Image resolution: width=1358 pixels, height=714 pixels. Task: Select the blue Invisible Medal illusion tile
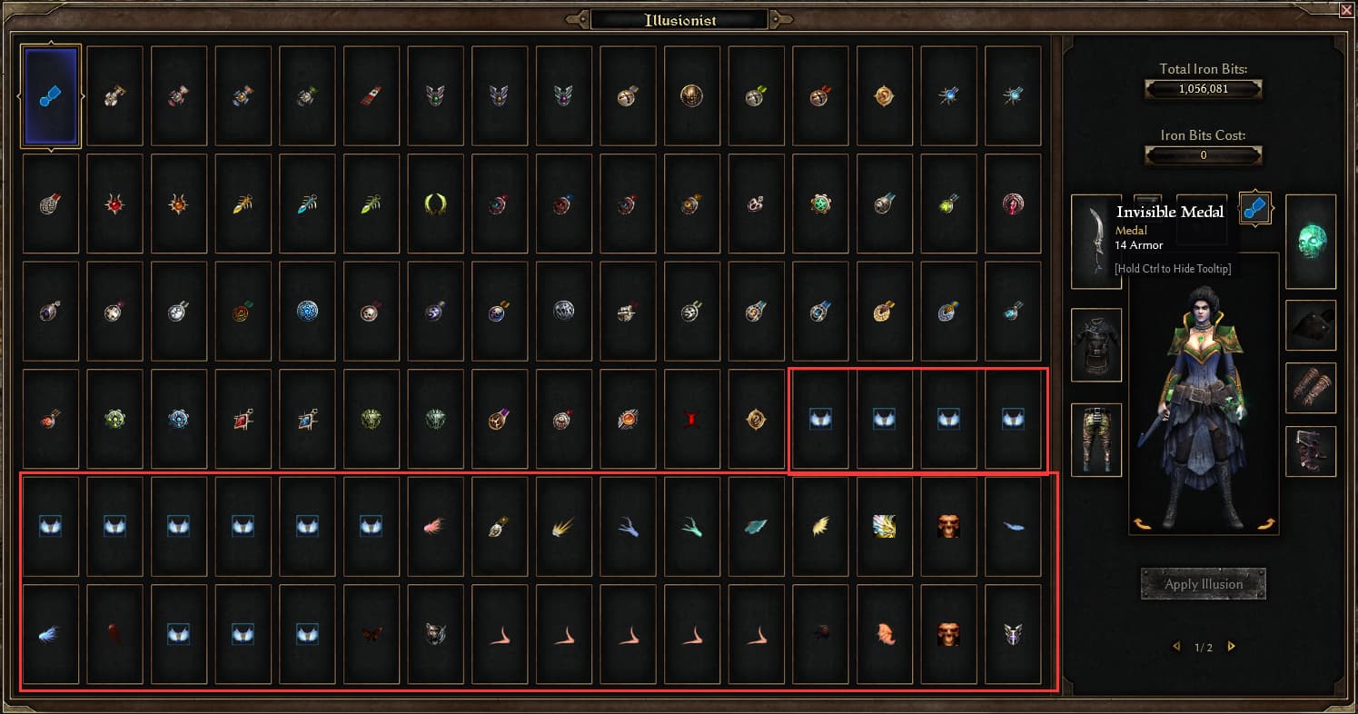click(x=51, y=95)
